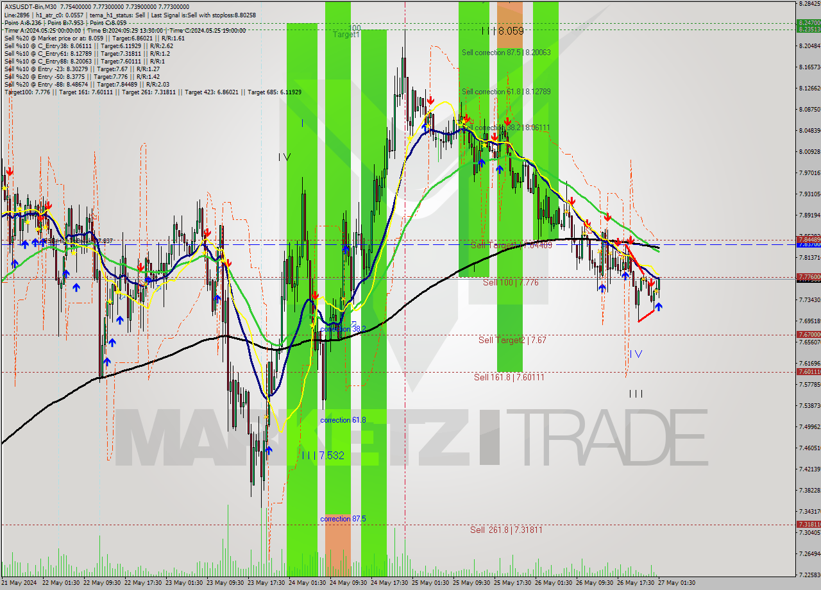Click the 'Sell %20 @ Entry -88: 8.48674' line
Image resolution: width=821 pixels, height=590 pixels.
point(87,85)
